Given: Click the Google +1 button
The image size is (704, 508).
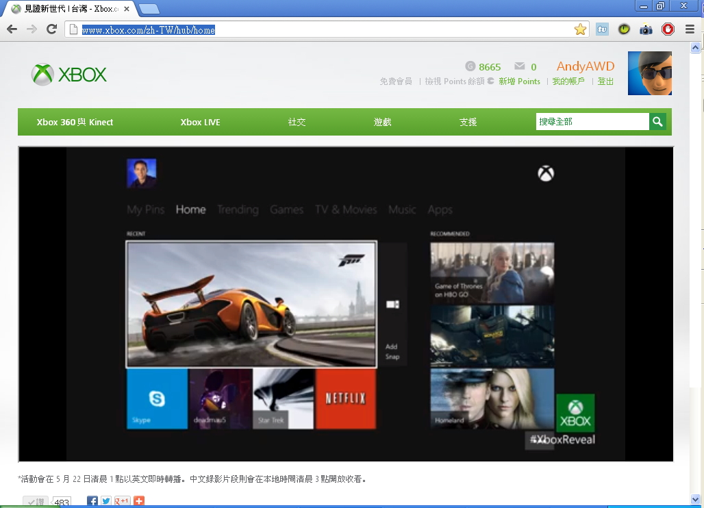Looking at the screenshot, I should tap(122, 501).
